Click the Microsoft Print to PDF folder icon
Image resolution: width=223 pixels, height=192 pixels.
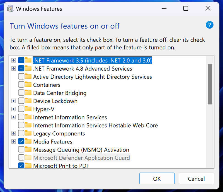pos(28,165)
